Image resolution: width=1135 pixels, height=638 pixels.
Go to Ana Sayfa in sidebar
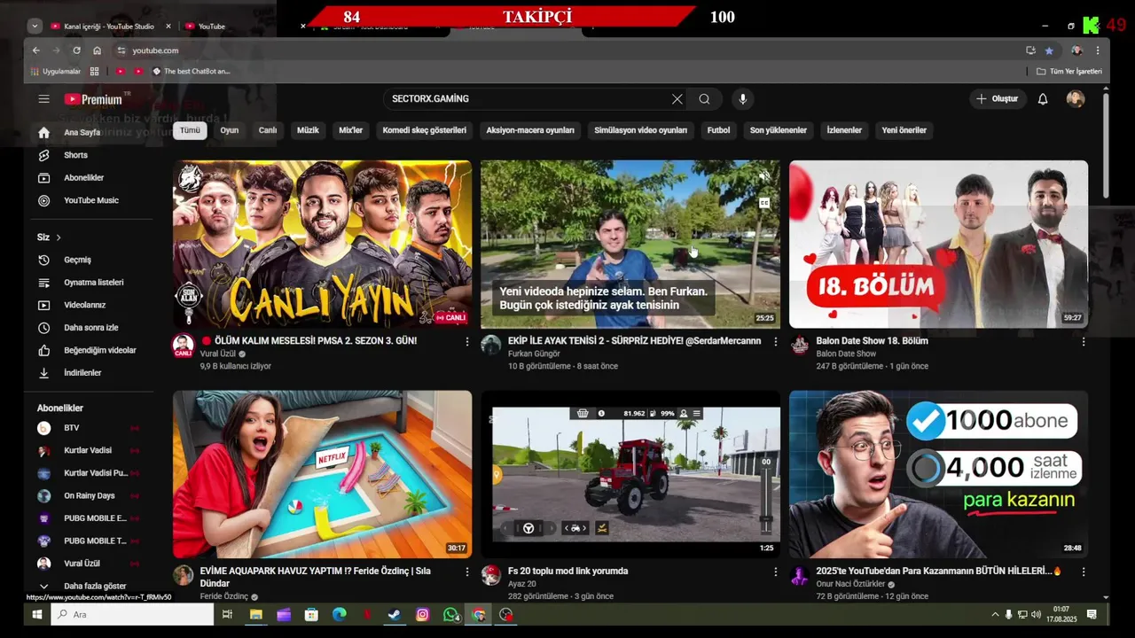[x=82, y=132]
